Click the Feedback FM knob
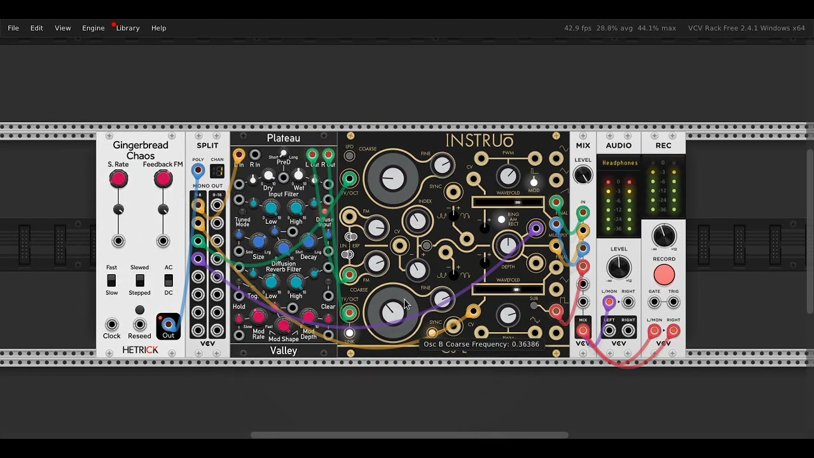The image size is (814, 458). 163,179
